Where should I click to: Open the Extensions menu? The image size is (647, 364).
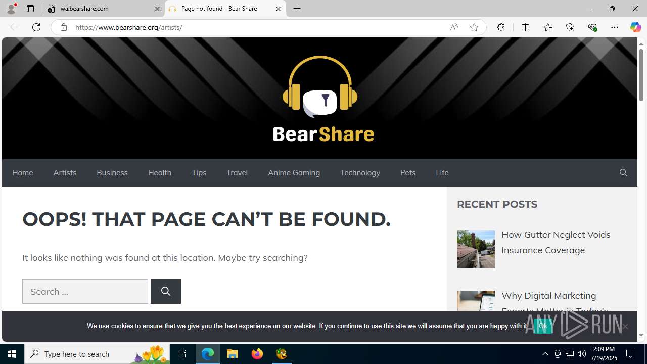[501, 27]
